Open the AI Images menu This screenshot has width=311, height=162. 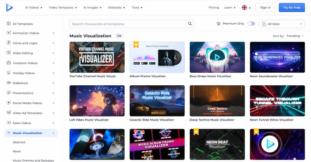tap(92, 7)
